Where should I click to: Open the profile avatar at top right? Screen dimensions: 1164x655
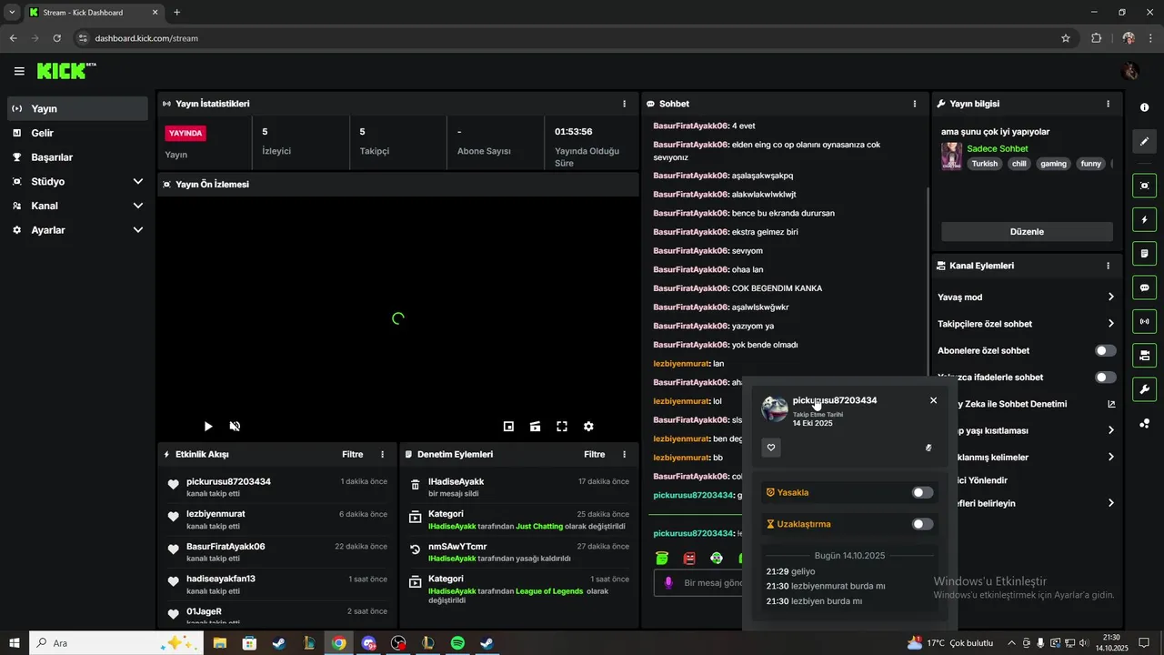[1130, 71]
